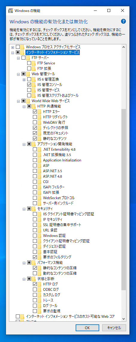Click folder icon beside Windows 認証

[x=39, y=236]
